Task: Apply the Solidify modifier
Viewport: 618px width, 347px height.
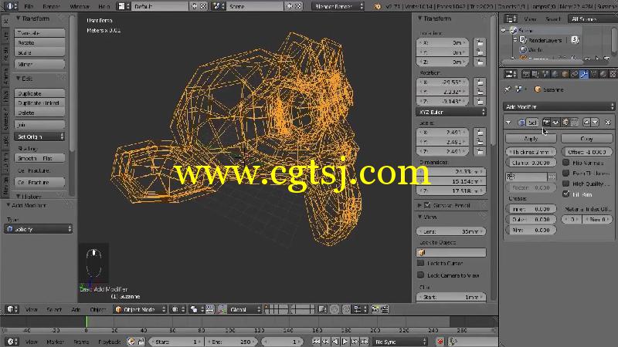Action: point(531,139)
